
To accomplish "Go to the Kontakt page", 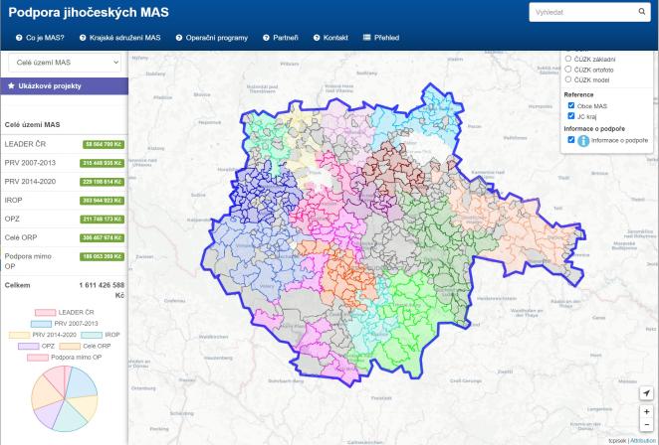I will [330, 38].
